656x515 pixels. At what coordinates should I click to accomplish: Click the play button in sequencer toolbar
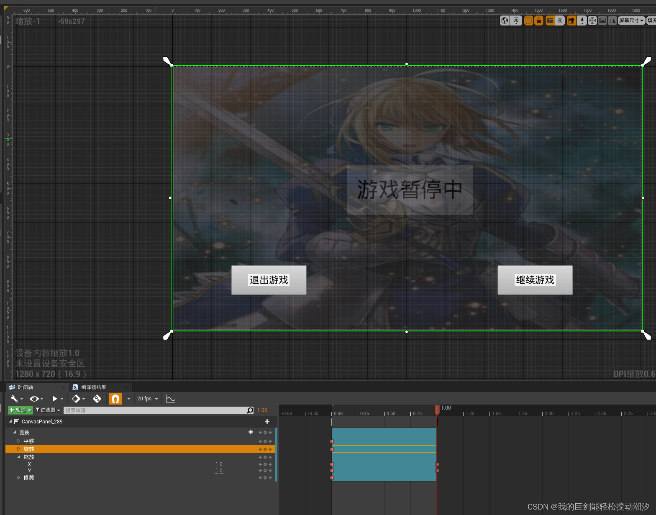click(x=54, y=399)
